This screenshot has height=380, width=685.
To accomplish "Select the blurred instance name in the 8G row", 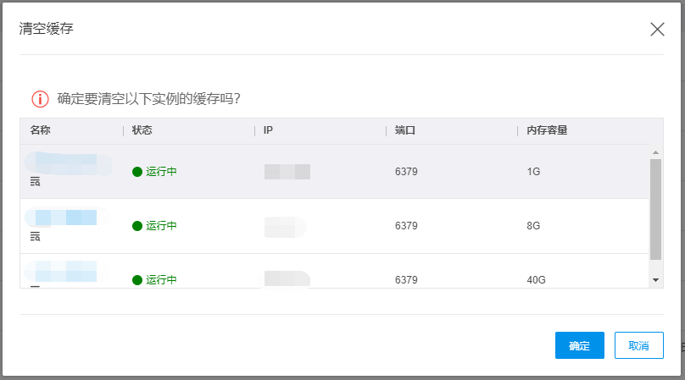I will [x=67, y=218].
